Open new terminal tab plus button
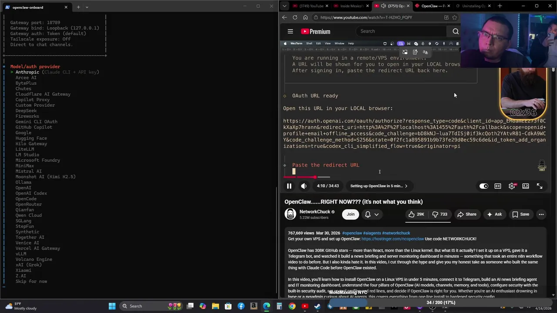 (78, 7)
